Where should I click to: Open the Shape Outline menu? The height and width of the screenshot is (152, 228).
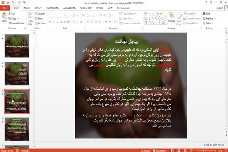pyautogui.click(x=192, y=19)
